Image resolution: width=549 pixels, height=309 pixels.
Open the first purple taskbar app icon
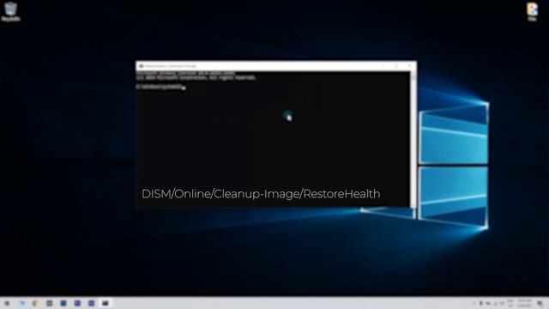click(x=77, y=303)
